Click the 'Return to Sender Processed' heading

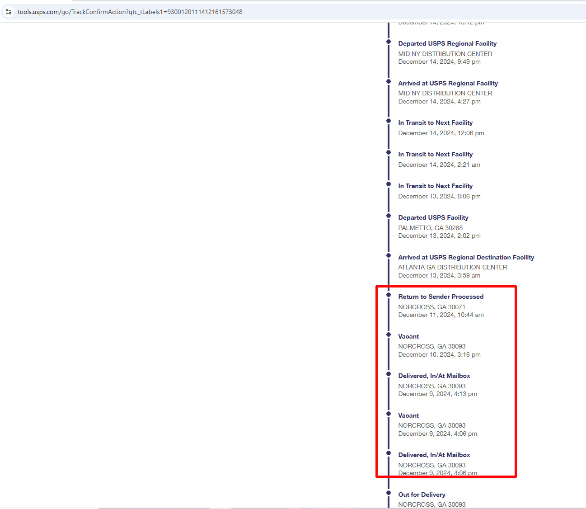[441, 297]
